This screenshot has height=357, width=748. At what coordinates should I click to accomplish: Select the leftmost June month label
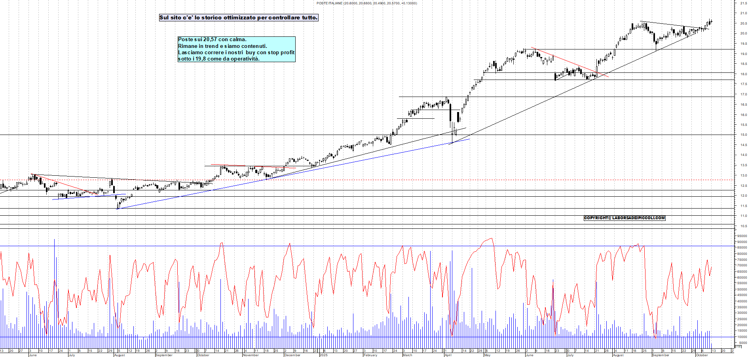pyautogui.click(x=33, y=355)
